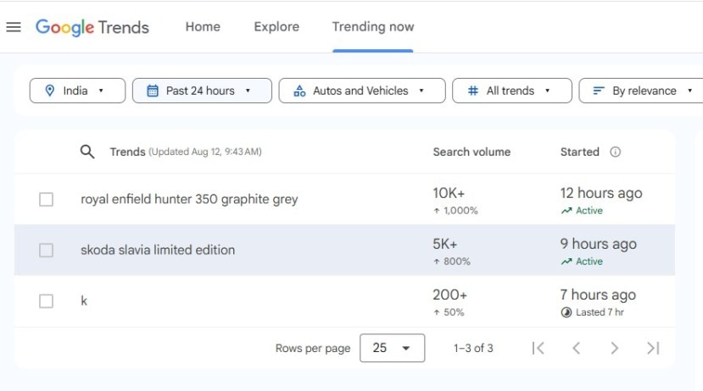Click the search magnifier icon in Trends header
This screenshot has width=703, height=391.
tap(87, 151)
